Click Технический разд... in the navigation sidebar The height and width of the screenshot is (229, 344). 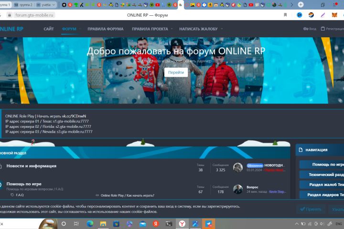(x=322, y=175)
